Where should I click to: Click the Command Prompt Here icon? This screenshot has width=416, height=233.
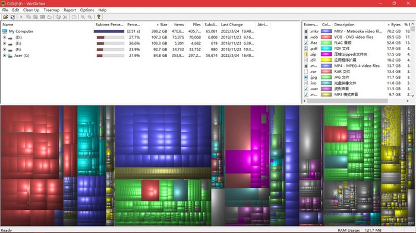coord(42,17)
